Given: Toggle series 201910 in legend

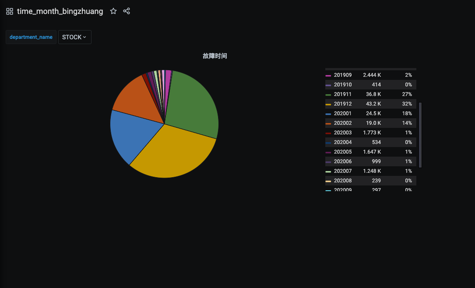Looking at the screenshot, I should point(343,85).
